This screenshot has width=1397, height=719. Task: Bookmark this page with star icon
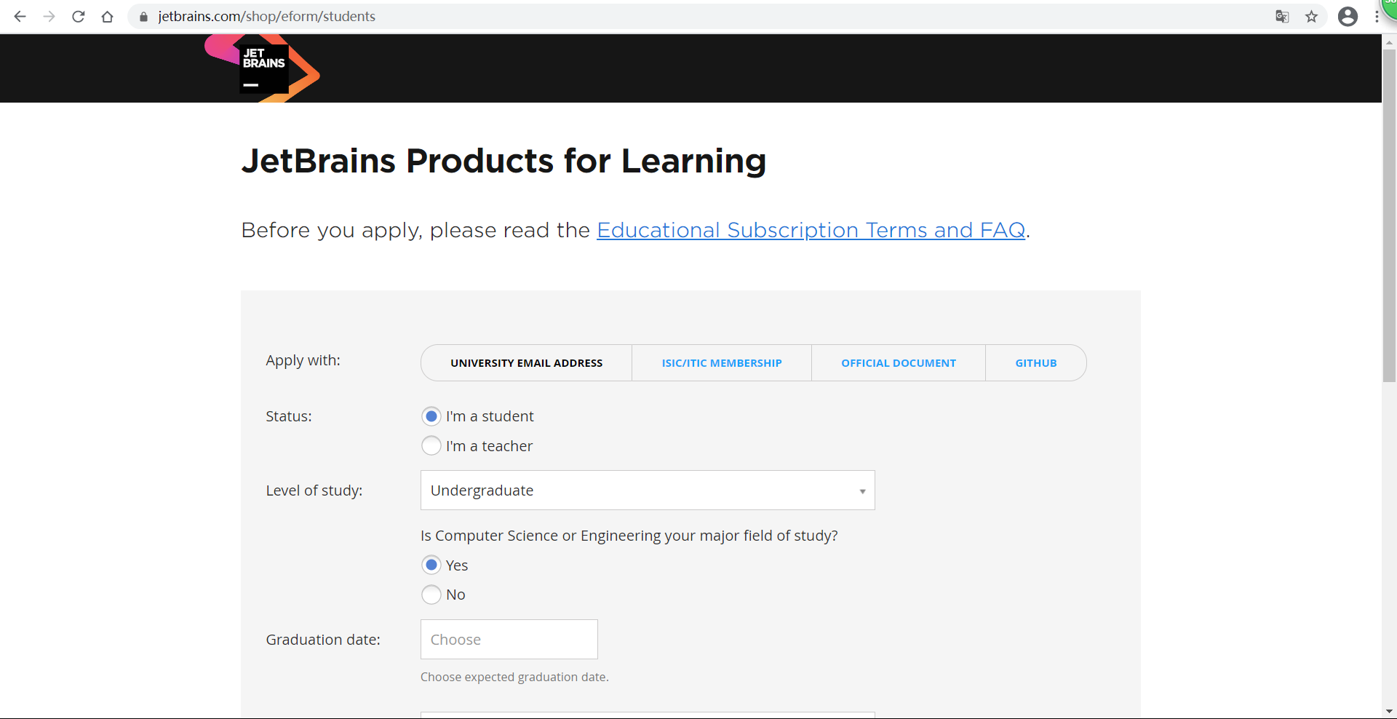click(1311, 16)
